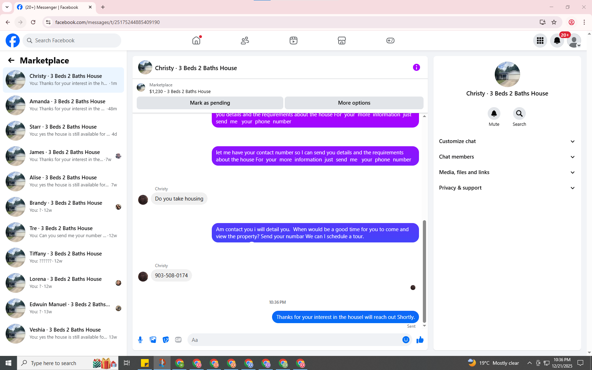Open Marketplace store icon in navigation
Image resolution: width=592 pixels, height=370 pixels.
click(342, 41)
